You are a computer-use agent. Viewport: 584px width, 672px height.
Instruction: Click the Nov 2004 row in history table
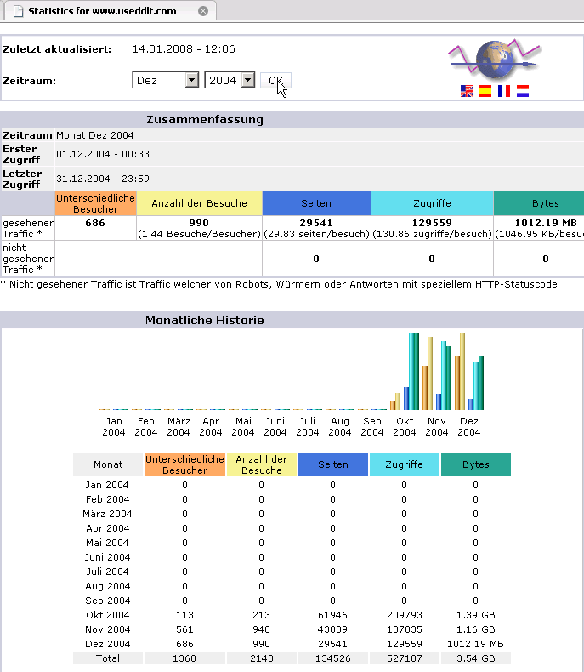coord(292,629)
